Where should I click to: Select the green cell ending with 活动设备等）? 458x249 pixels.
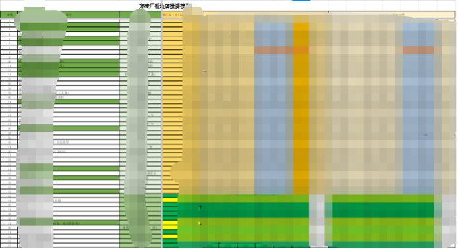click(x=69, y=223)
